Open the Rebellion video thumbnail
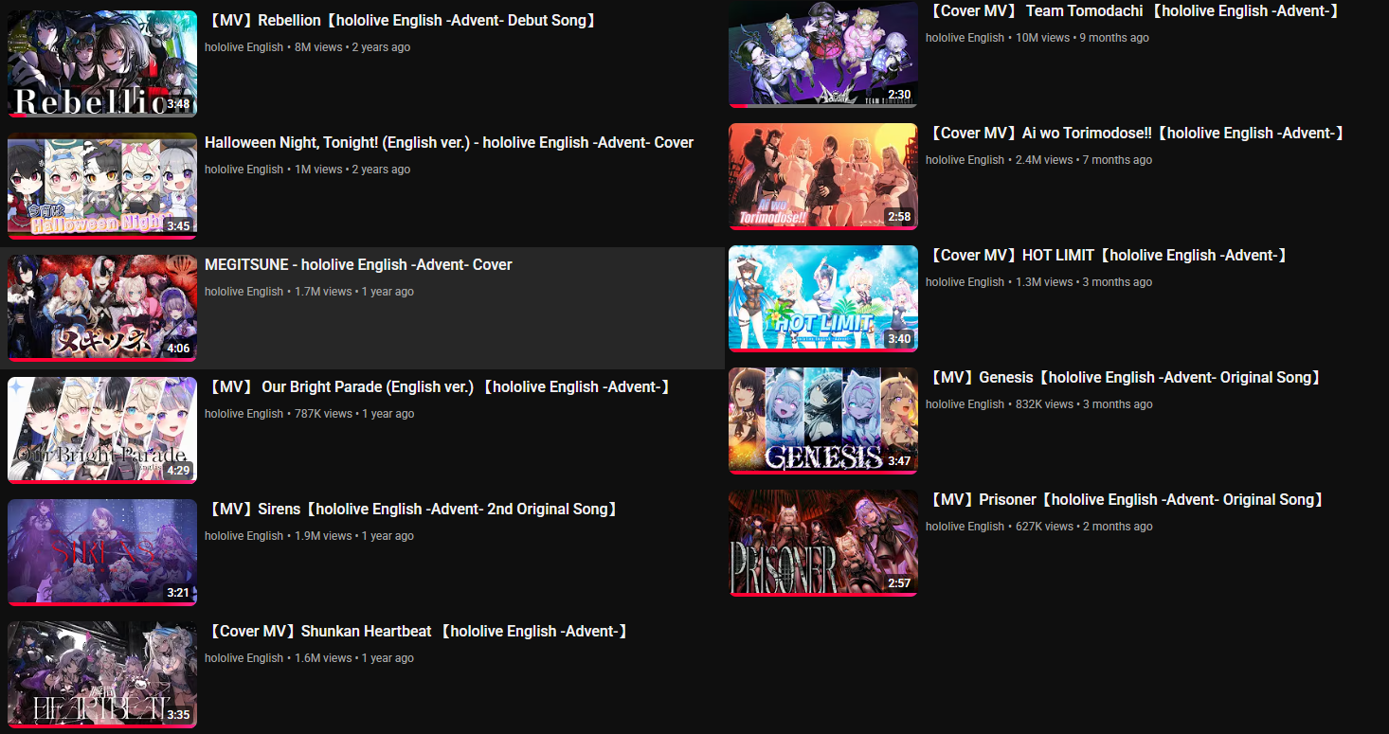Screen dimensions: 1389x734 pyautogui.click(x=102, y=63)
